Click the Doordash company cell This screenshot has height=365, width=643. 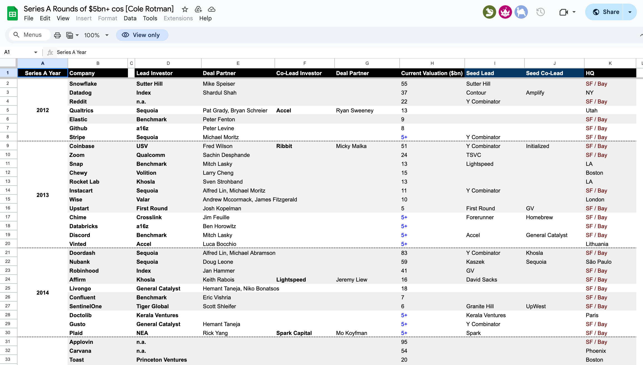98,253
